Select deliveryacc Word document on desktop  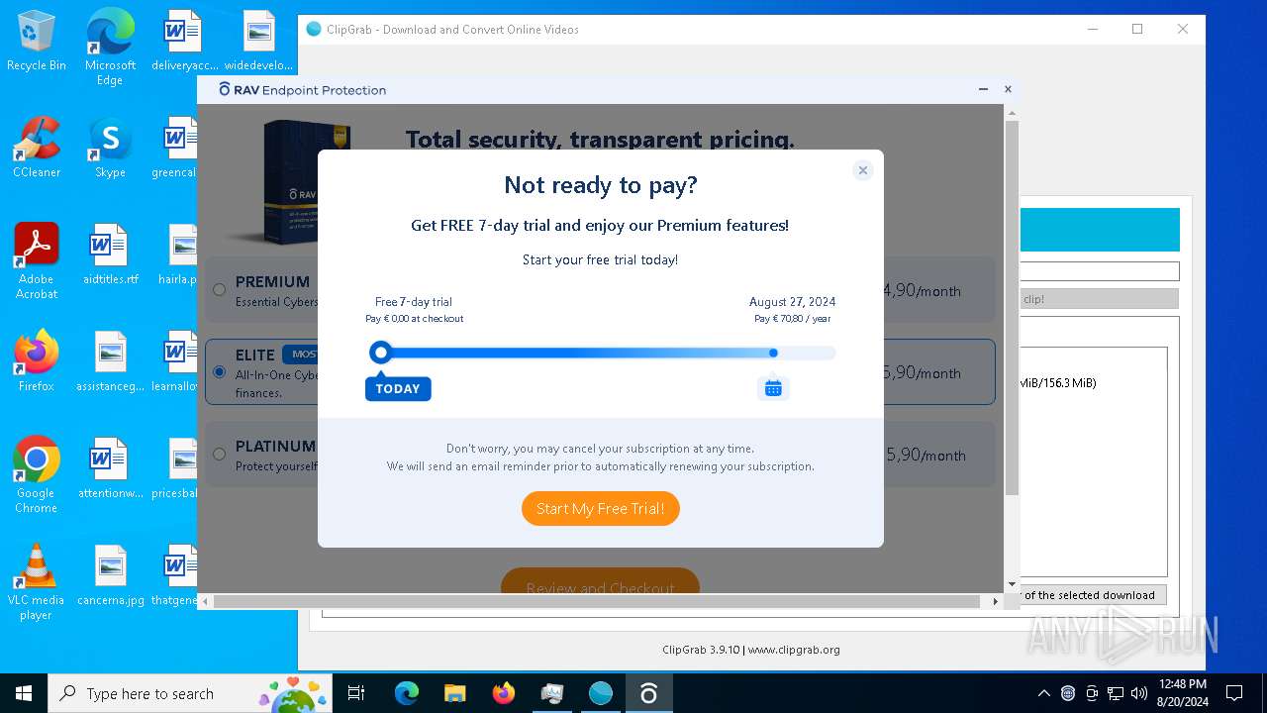click(184, 41)
